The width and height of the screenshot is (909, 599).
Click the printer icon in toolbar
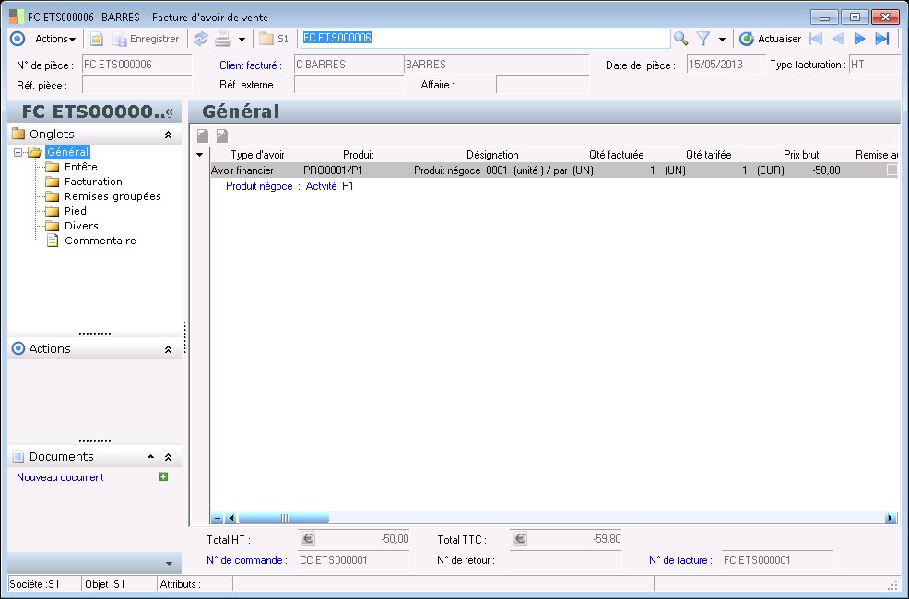pyautogui.click(x=223, y=39)
